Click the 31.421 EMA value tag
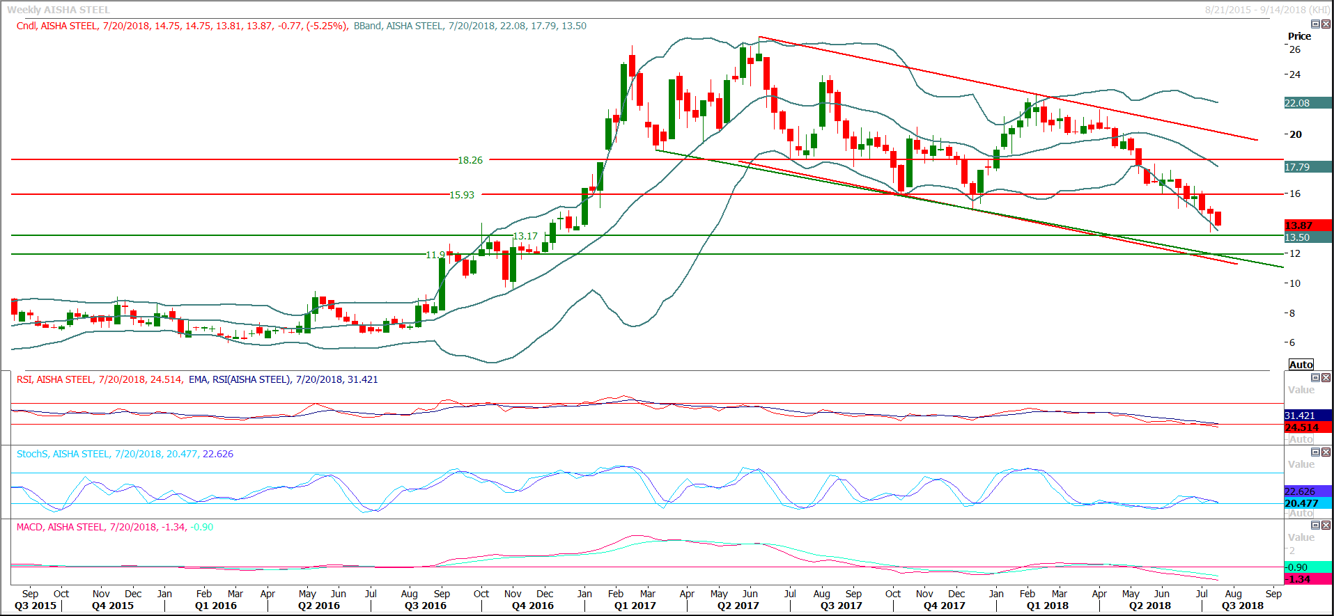This screenshot has height=616, width=1334. point(1308,416)
